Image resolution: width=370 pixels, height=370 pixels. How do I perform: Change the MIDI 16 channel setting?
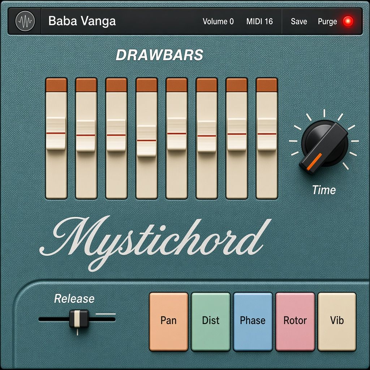[x=259, y=21]
